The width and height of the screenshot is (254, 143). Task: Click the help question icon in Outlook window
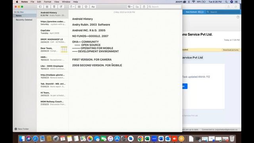pos(238,17)
